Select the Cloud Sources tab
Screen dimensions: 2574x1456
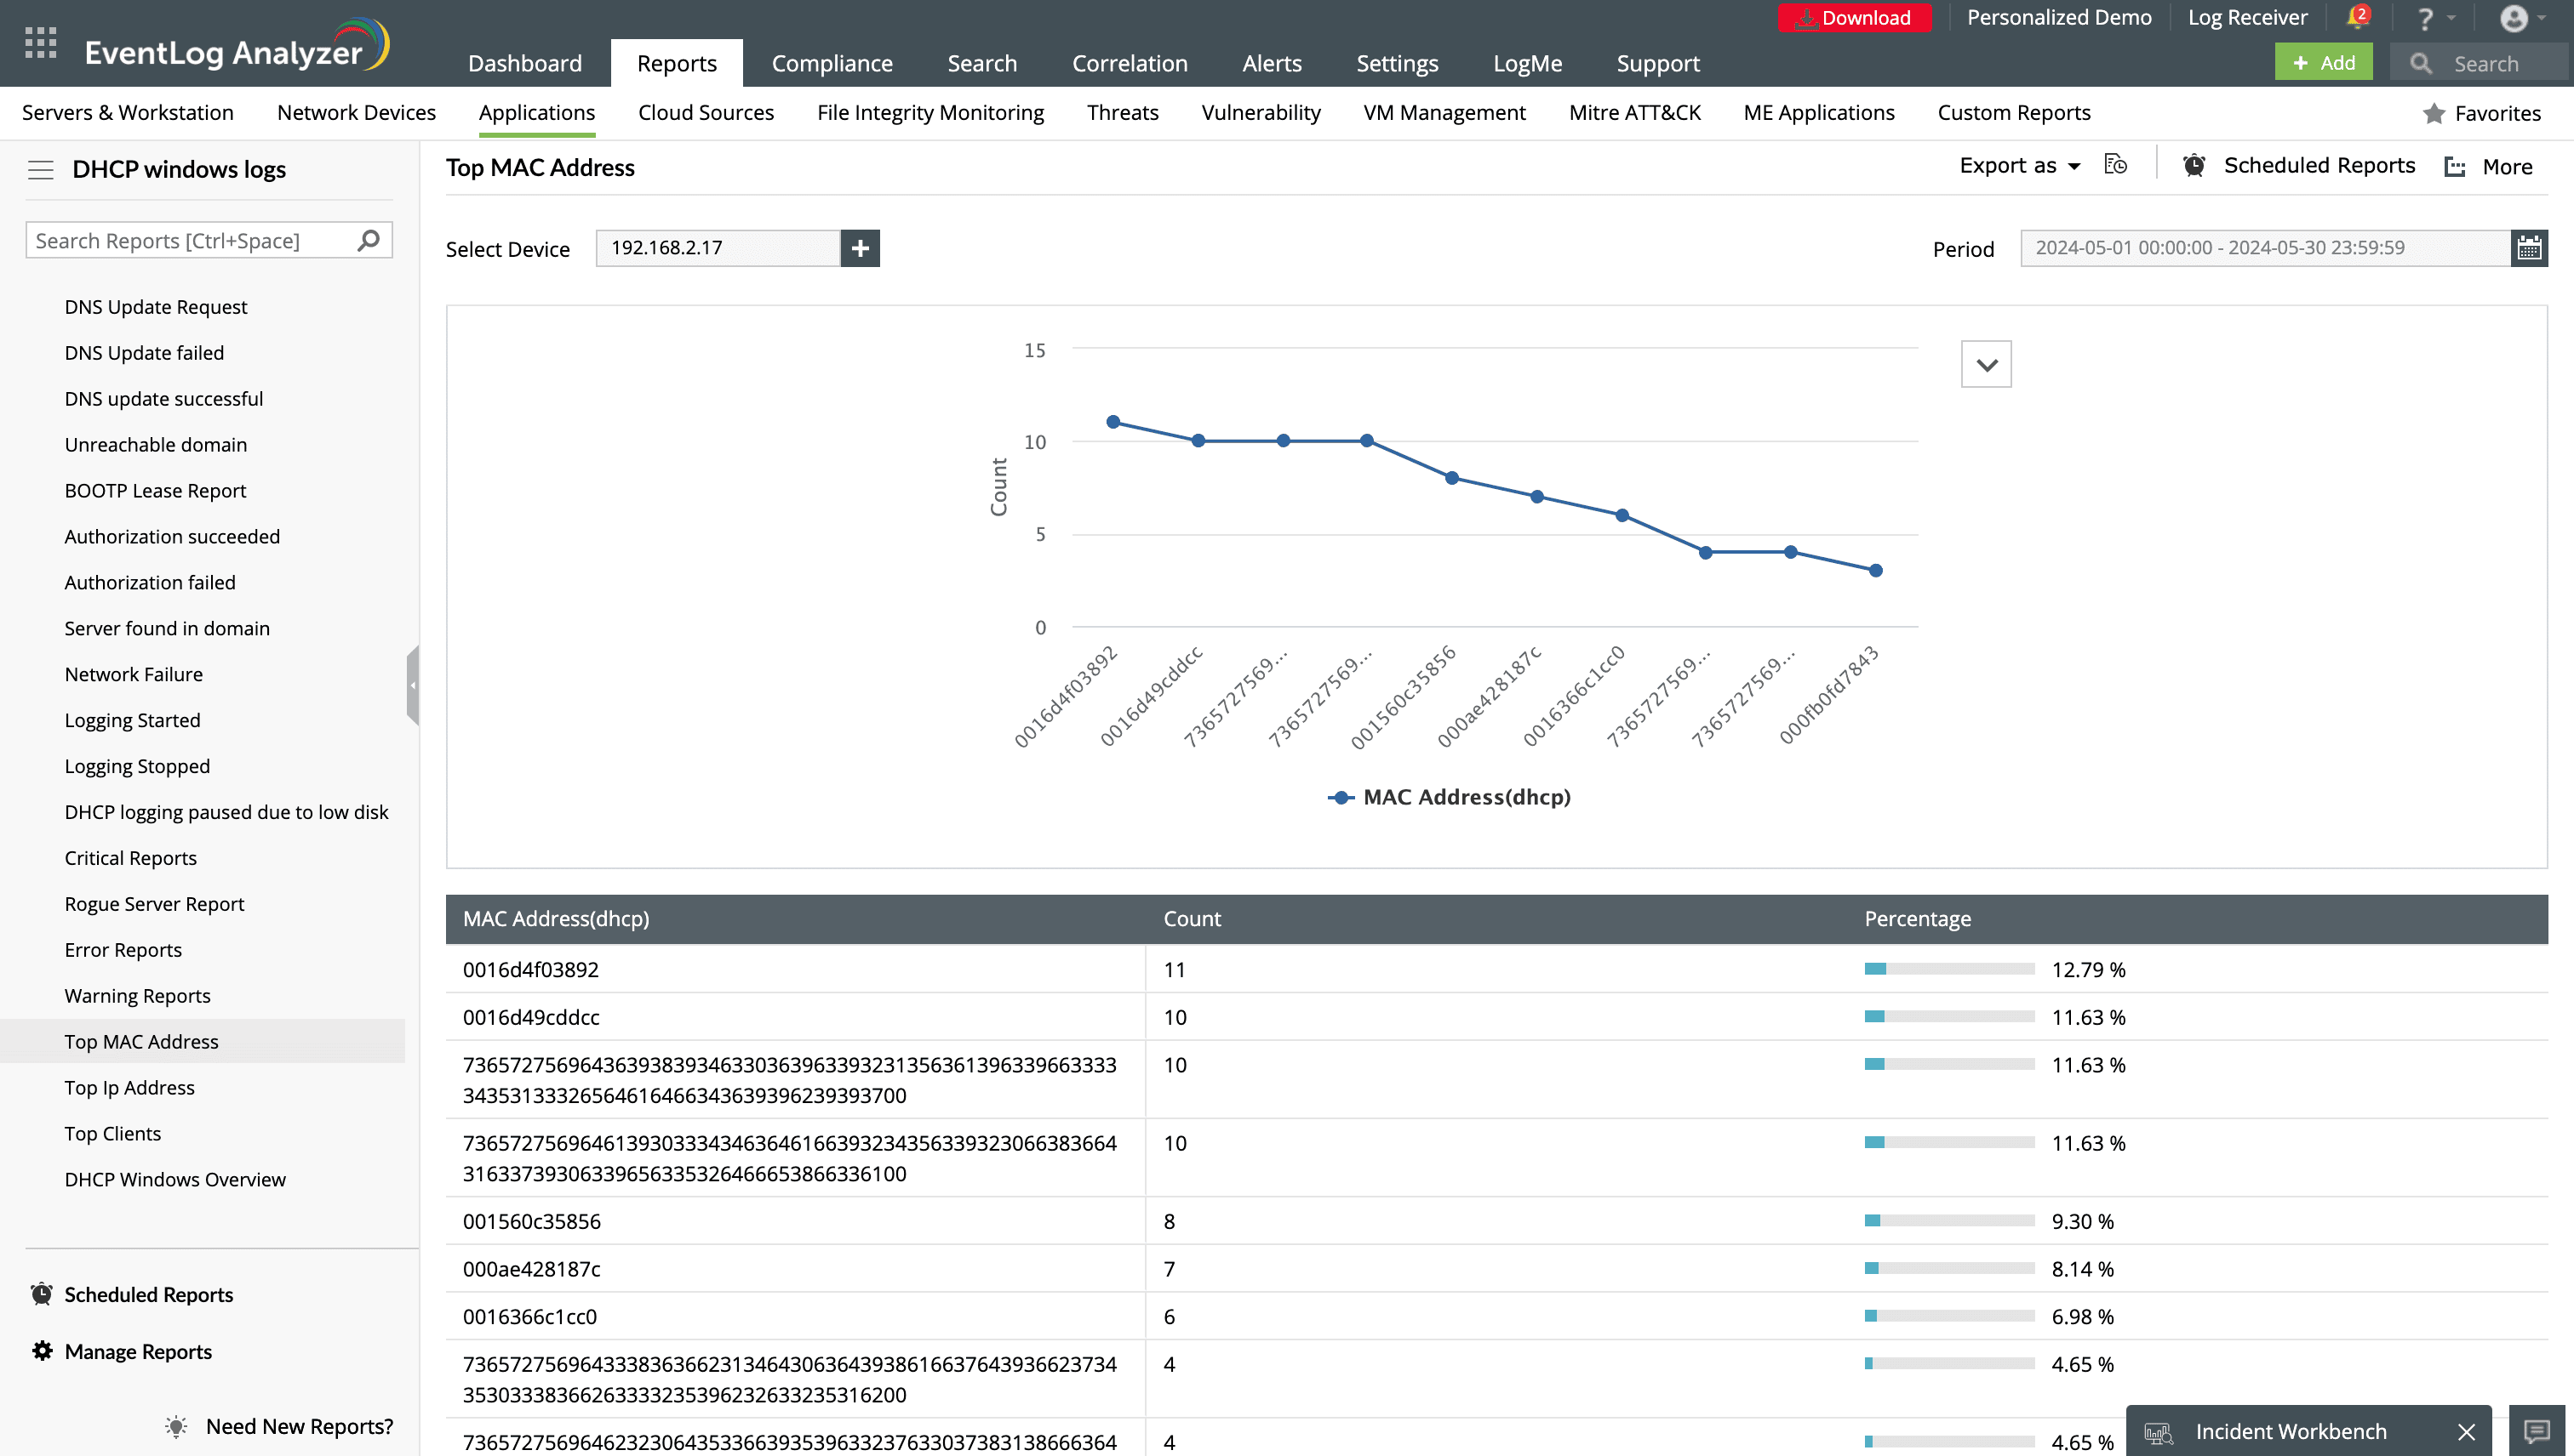706,112
